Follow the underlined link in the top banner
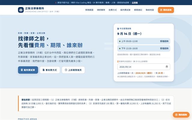192x120 pixels. click(135, 3)
